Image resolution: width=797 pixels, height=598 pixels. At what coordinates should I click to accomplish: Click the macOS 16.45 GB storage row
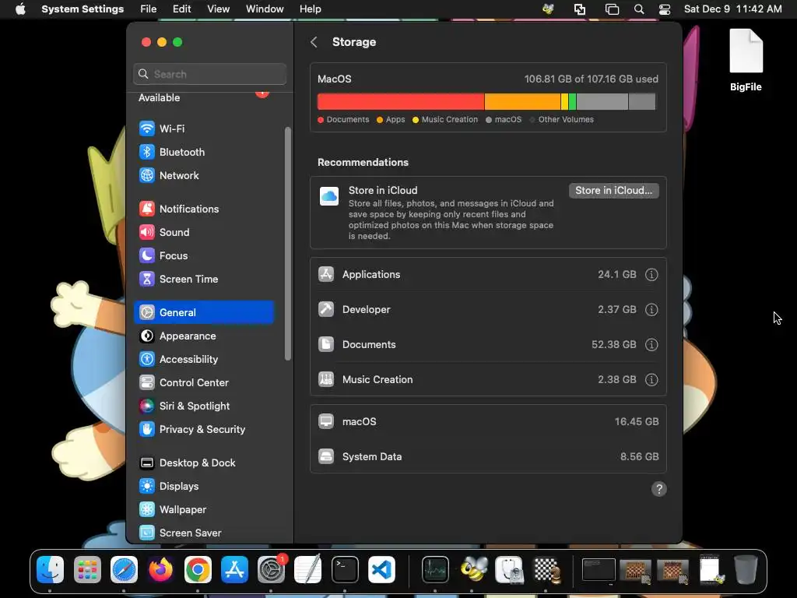(488, 421)
